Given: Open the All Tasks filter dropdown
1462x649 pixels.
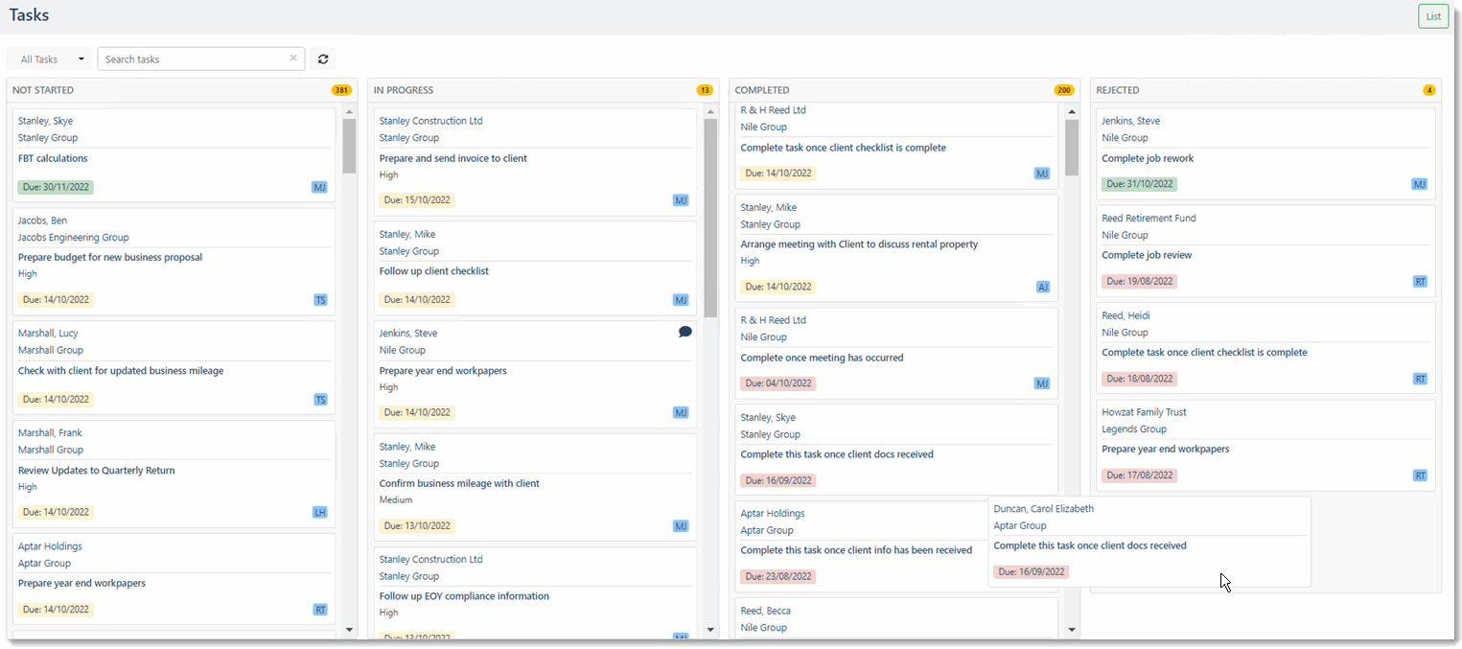Looking at the screenshot, I should coord(49,58).
